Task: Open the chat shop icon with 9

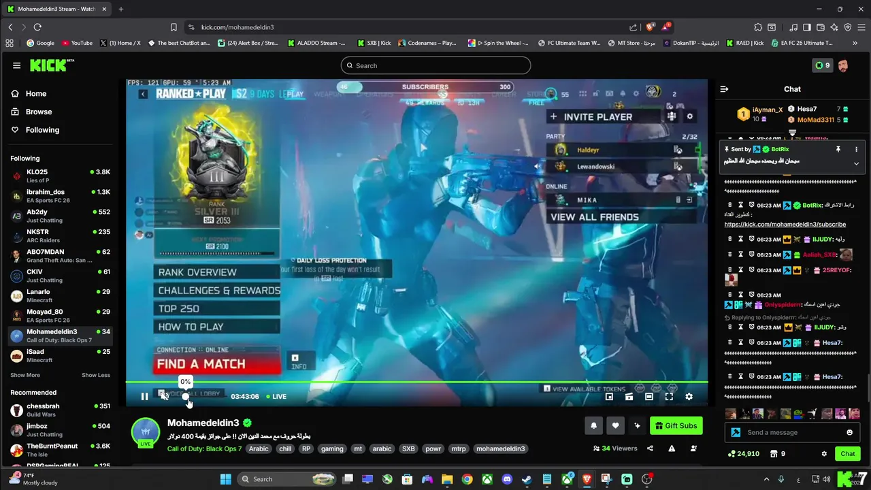Action: click(778, 454)
